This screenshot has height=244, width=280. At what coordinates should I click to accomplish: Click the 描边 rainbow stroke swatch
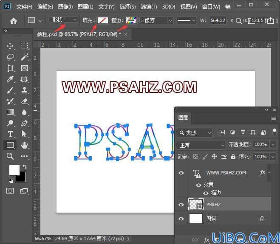[131, 20]
